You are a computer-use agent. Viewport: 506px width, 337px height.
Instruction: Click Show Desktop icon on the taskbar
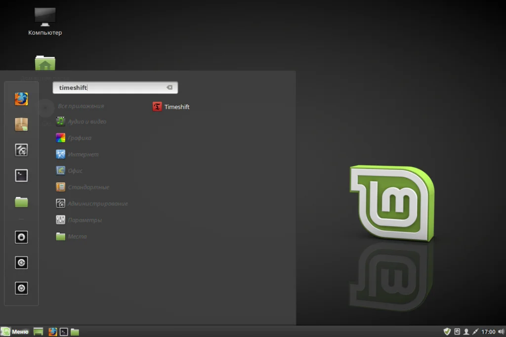click(x=39, y=332)
